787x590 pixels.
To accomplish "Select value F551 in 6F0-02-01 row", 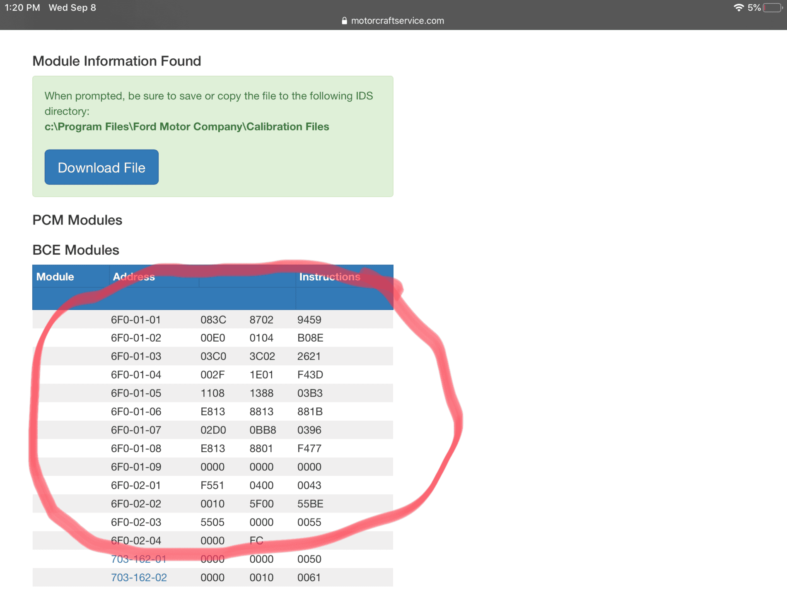I will (x=212, y=485).
